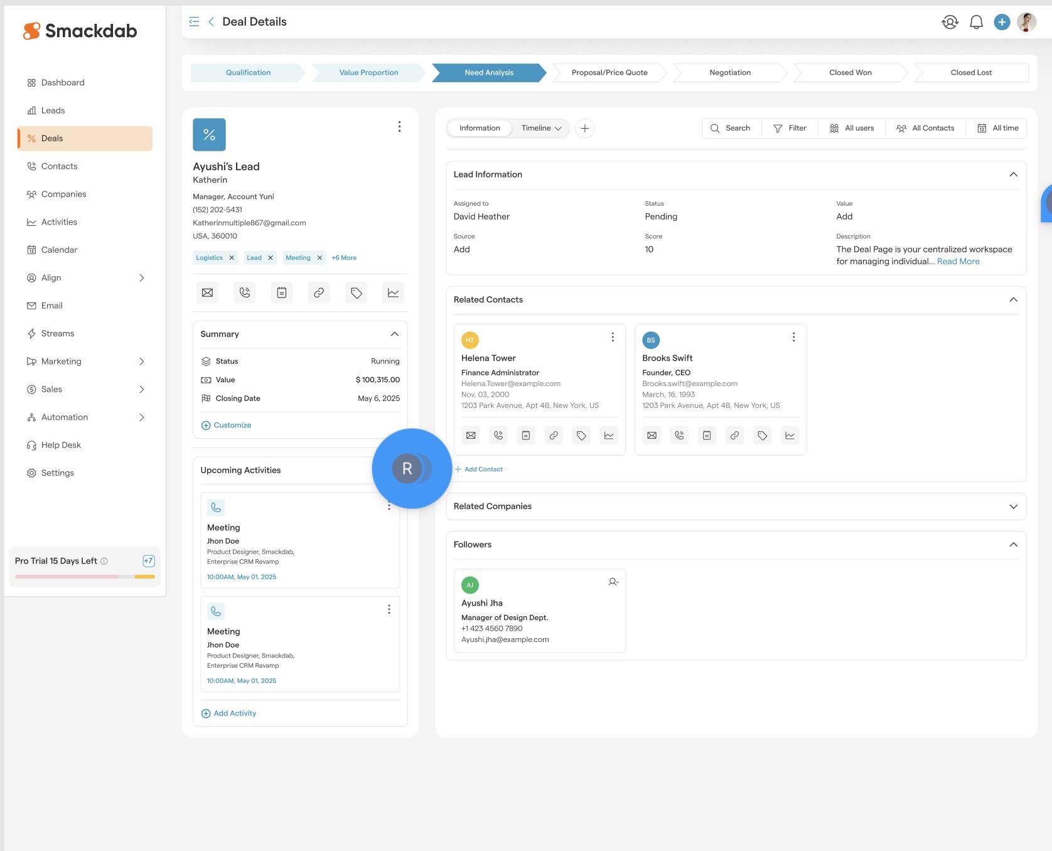This screenshot has width=1052, height=851.
Task: Remove the Logistics tag
Action: (x=232, y=258)
